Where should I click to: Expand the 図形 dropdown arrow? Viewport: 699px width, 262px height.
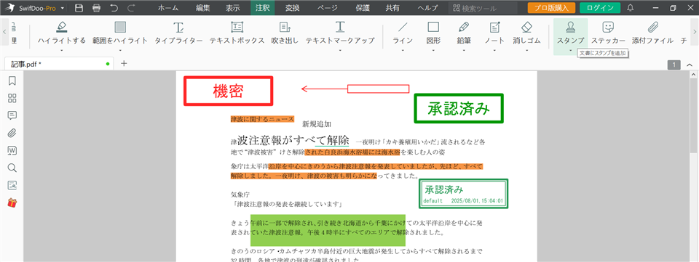(433, 50)
